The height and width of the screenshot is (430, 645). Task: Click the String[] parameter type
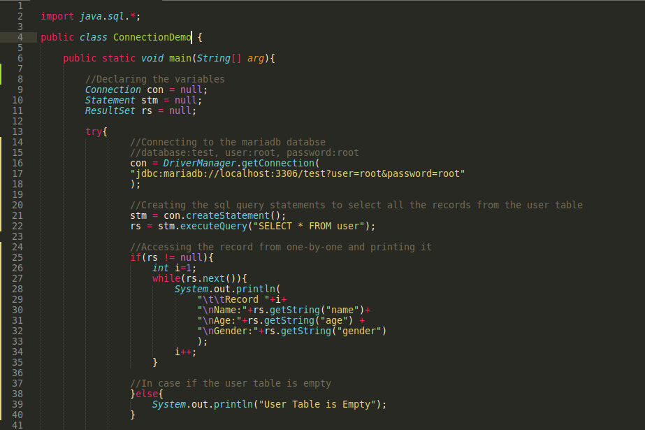[219, 59]
